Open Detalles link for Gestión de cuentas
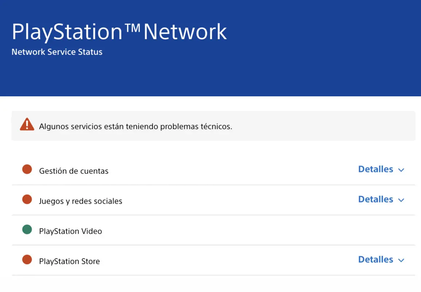 [x=376, y=169]
